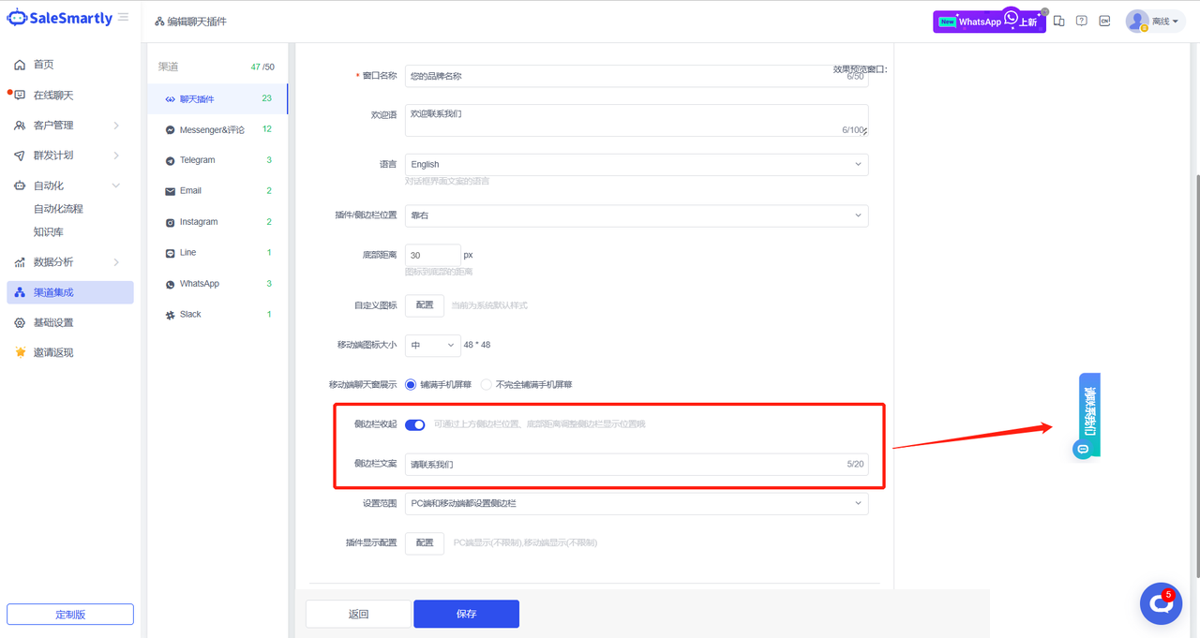Collapse the sidebar with the hamburger icon
The height and width of the screenshot is (638, 1200).
[x=124, y=17]
